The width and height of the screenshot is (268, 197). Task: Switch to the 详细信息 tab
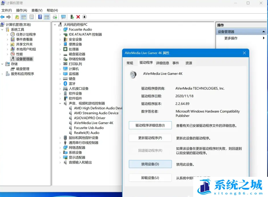[x=162, y=63]
